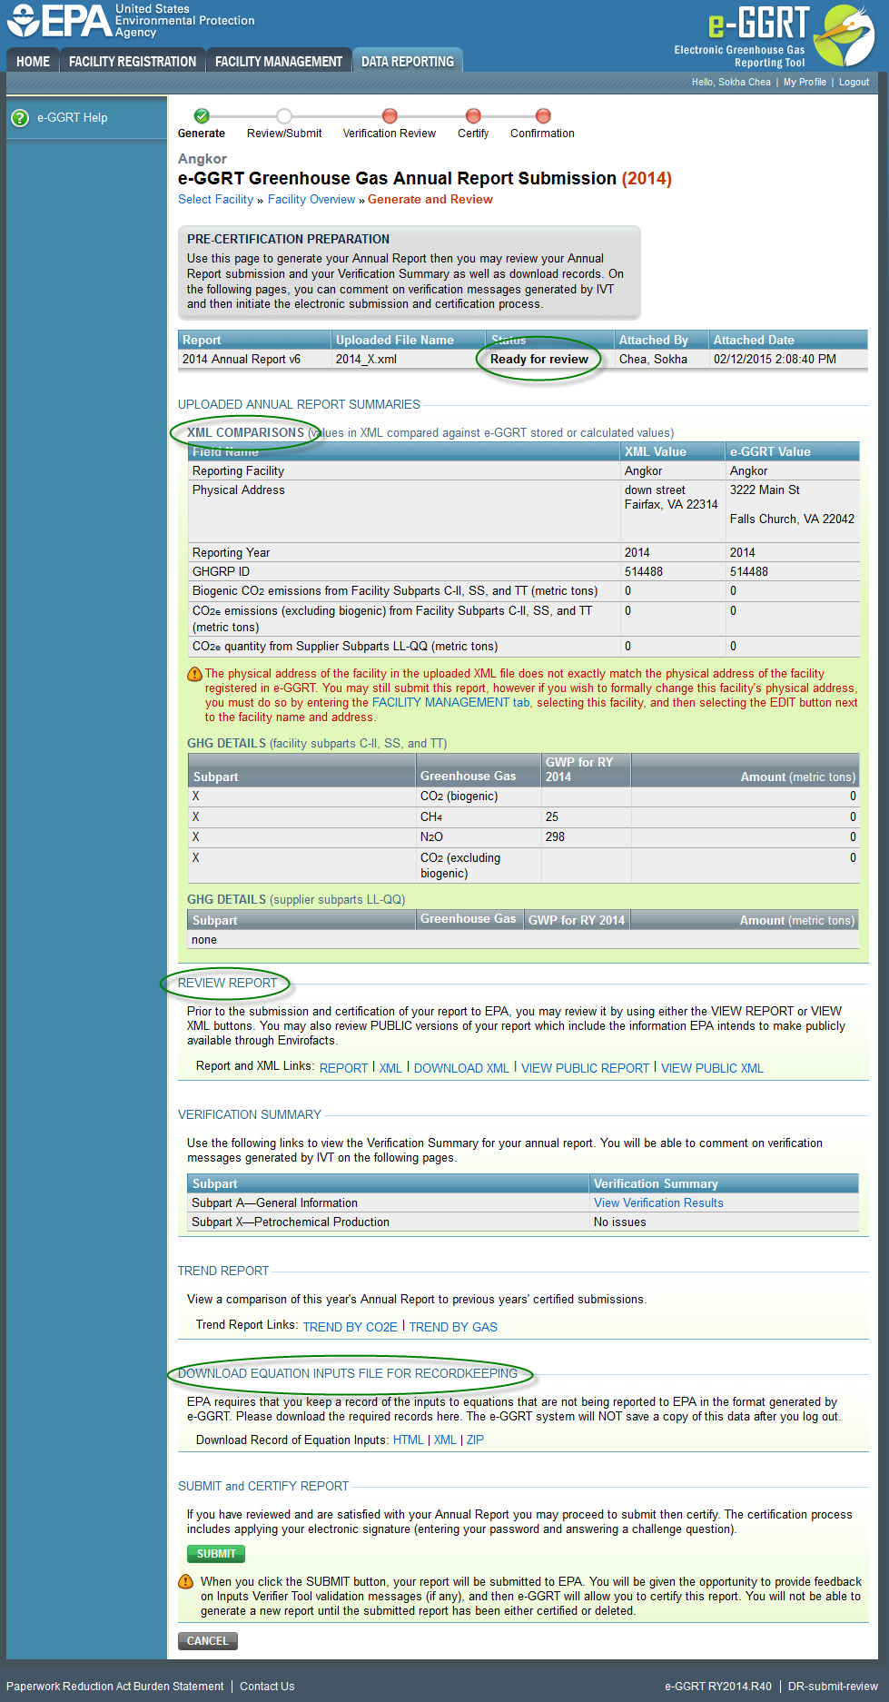Download equation inputs as HTML
This screenshot has width=889, height=1702.
pyautogui.click(x=408, y=1440)
